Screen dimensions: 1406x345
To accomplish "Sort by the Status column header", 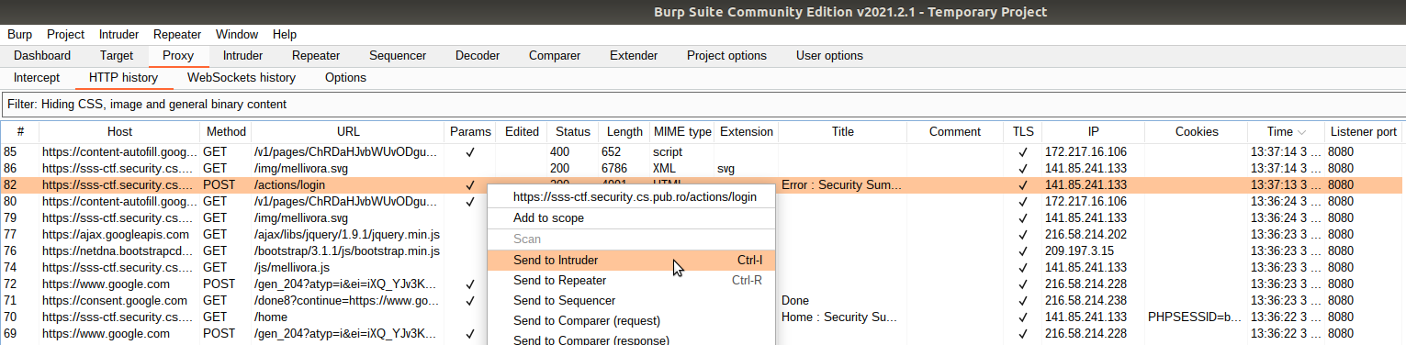I will click(573, 132).
